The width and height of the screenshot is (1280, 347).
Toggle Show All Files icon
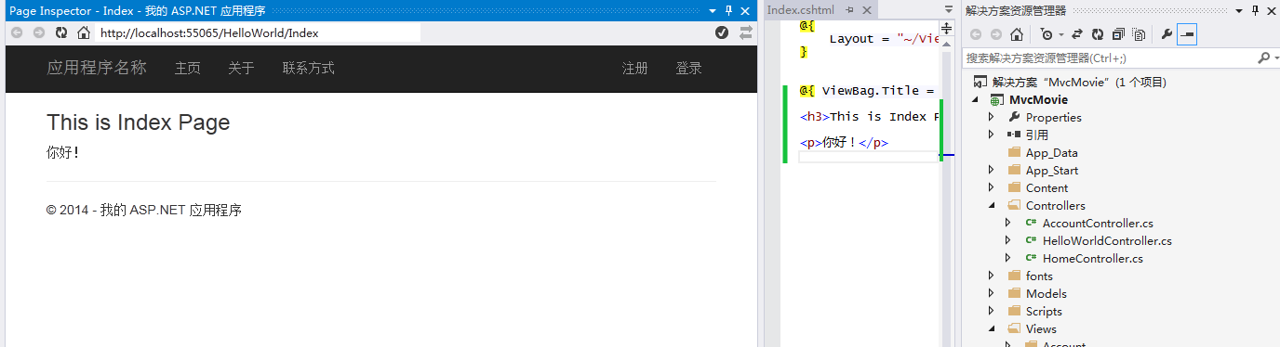[1139, 34]
